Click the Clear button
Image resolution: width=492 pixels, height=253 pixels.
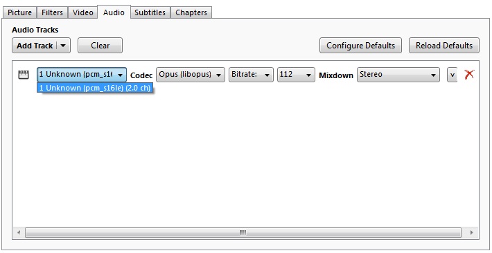[x=100, y=46]
